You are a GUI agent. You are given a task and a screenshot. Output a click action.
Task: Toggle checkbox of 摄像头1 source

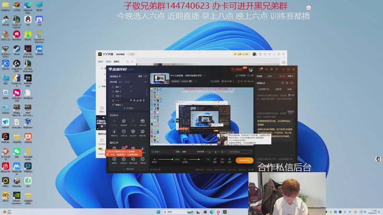pos(113,105)
